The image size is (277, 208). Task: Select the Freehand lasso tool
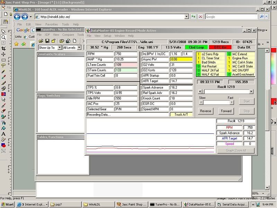(x=3, y=66)
